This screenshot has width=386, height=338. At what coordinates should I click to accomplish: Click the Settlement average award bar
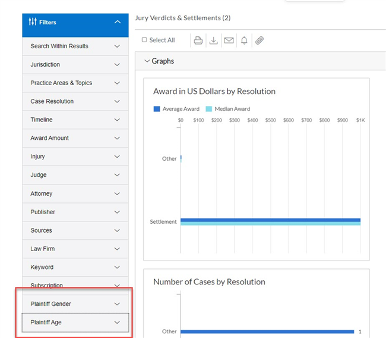point(270,220)
